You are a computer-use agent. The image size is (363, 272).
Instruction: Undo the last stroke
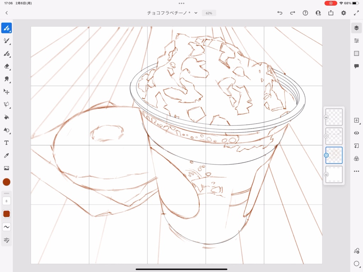click(x=280, y=13)
